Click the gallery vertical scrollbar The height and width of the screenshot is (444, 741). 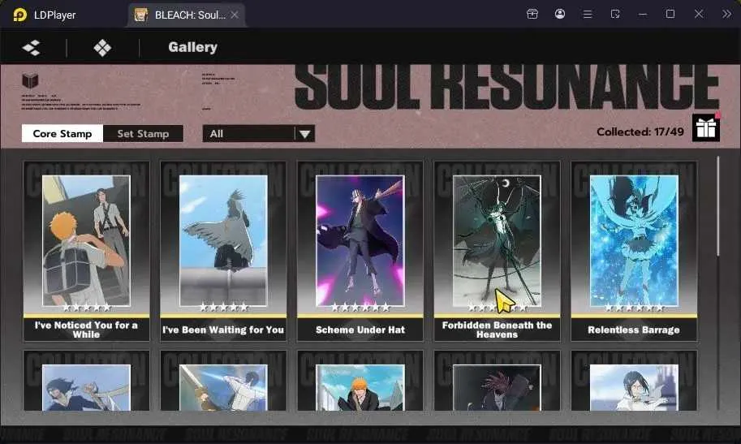[x=717, y=207]
